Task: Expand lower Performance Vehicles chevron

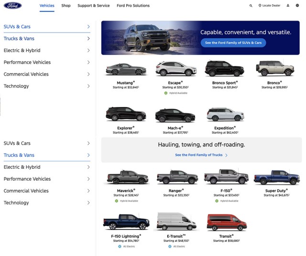Action: tap(88, 179)
